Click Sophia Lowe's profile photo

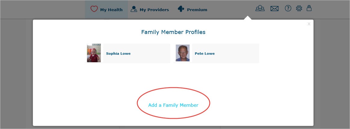coord(94,53)
